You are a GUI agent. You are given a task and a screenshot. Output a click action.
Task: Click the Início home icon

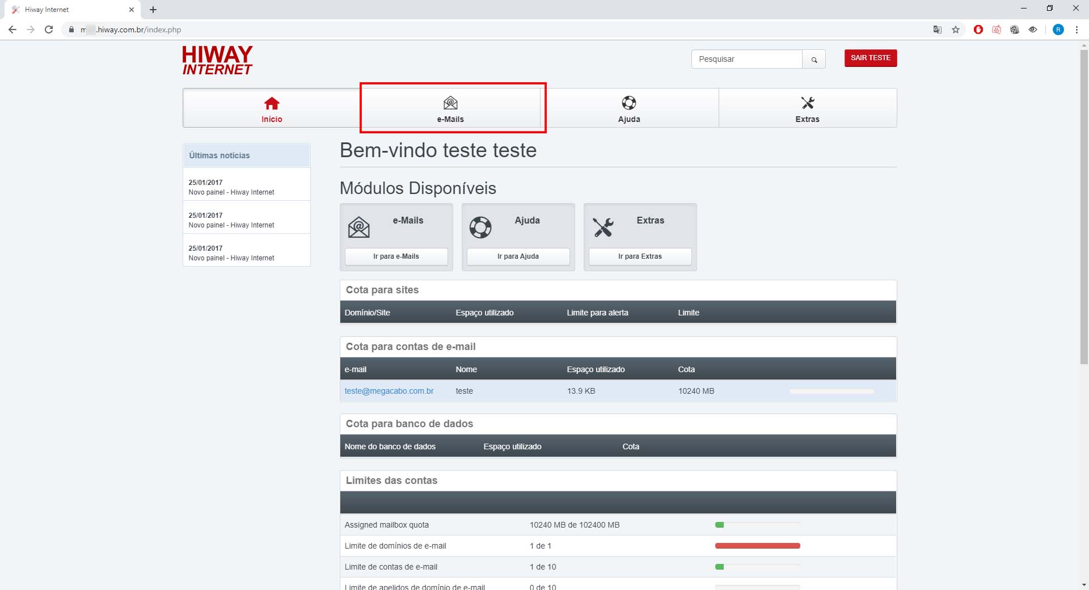coord(272,103)
